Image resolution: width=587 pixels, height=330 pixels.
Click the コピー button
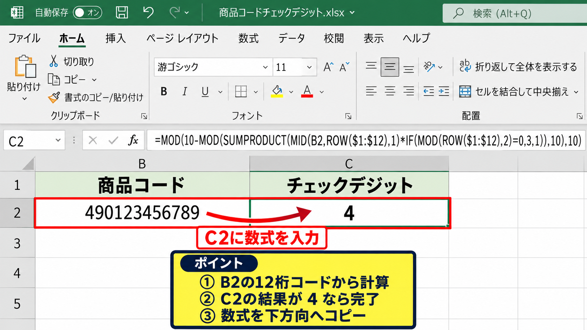[67, 80]
